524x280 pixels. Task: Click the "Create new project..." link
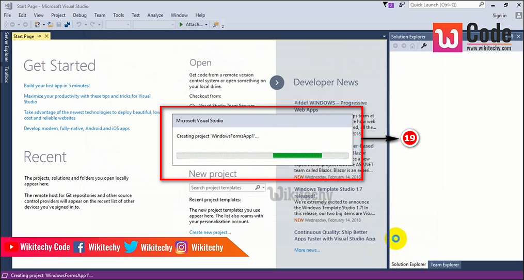pyautogui.click(x=210, y=232)
